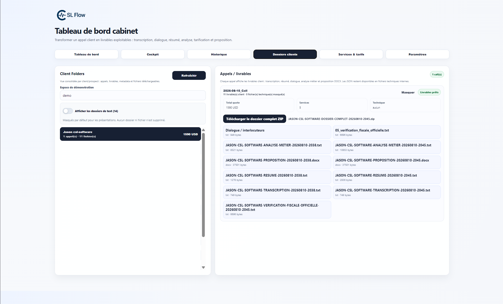Click the Rafraîchir button
Image resolution: width=503 pixels, height=304 pixels.
coord(189,76)
